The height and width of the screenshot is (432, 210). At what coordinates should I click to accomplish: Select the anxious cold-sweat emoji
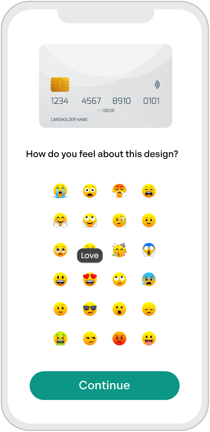coord(149,280)
